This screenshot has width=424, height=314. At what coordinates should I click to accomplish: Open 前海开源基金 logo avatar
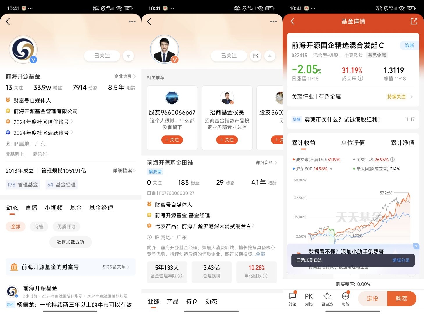[x=23, y=49]
